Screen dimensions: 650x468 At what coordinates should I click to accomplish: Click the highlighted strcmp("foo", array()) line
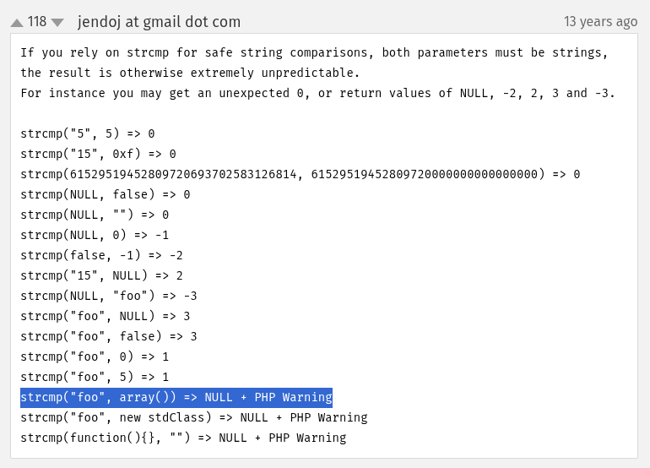click(x=176, y=397)
